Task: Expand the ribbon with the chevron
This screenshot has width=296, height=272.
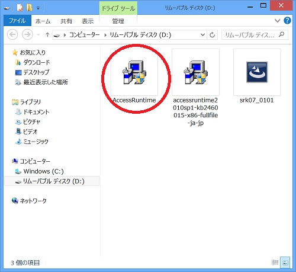Action: pos(278,21)
